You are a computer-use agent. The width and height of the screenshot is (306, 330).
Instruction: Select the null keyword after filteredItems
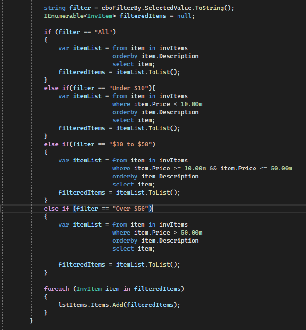point(184,16)
